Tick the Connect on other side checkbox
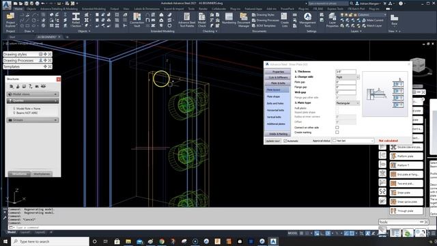Viewport: 437px width, 246px height. click(337, 128)
